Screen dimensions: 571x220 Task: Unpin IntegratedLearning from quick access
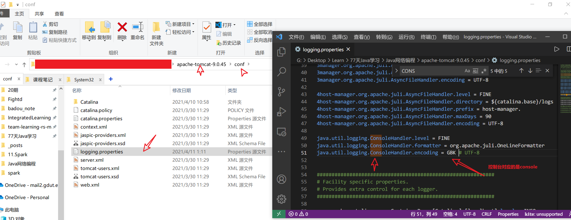55,118
